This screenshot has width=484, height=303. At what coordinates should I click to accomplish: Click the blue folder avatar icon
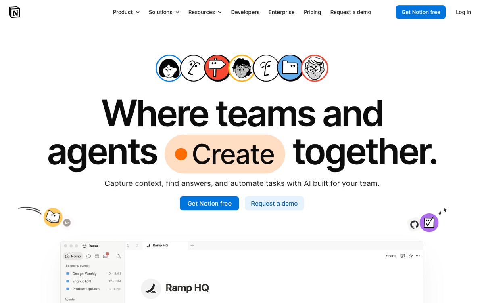(x=290, y=68)
